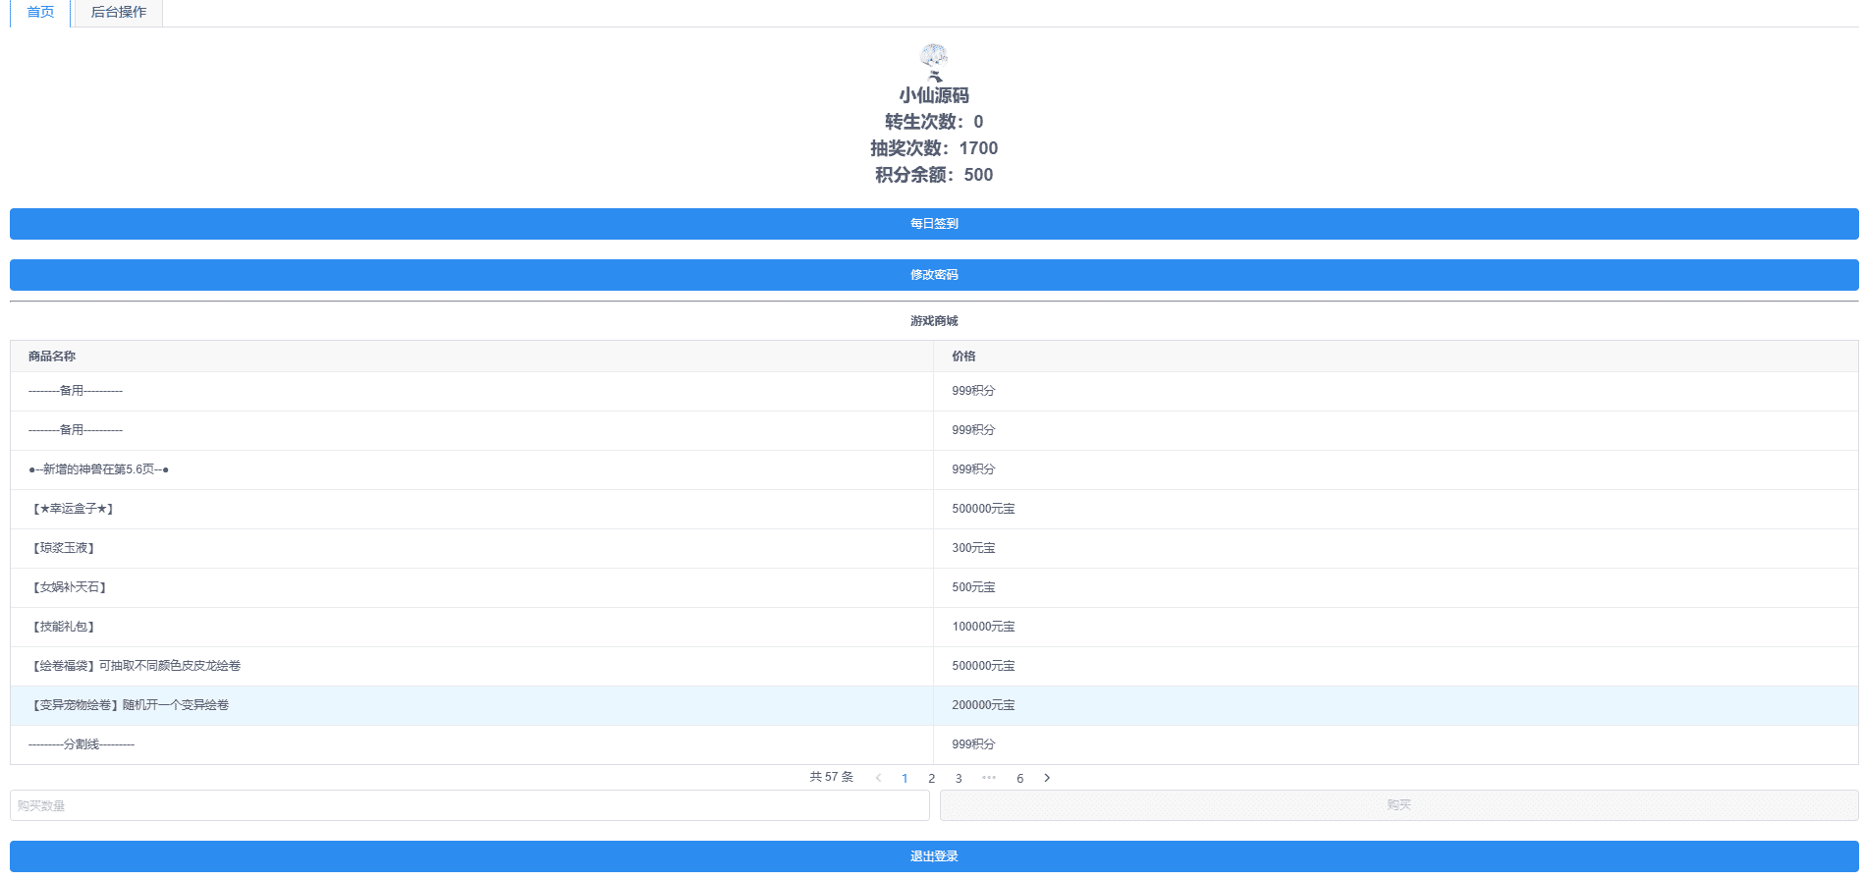Select the 【★幸运盒子★】 row

(x=934, y=509)
